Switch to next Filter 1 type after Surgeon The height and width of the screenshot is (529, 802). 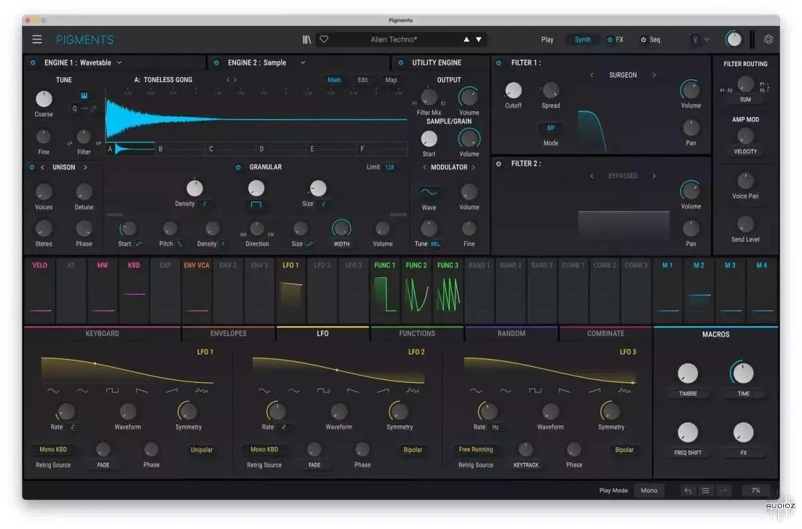click(x=654, y=75)
